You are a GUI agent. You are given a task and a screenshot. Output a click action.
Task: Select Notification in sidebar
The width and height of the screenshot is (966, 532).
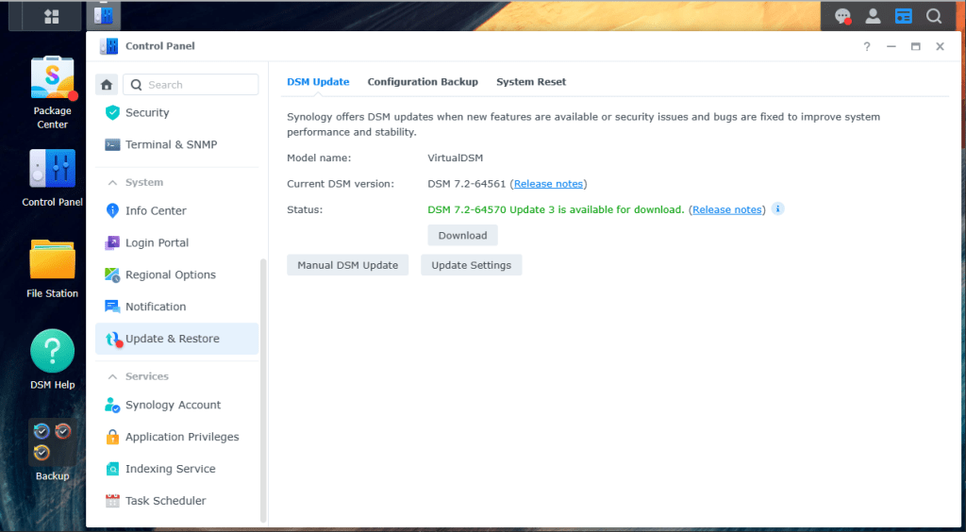tap(176, 307)
